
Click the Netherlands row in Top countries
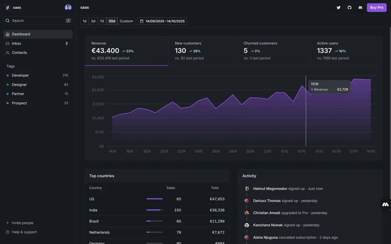click(x=157, y=232)
